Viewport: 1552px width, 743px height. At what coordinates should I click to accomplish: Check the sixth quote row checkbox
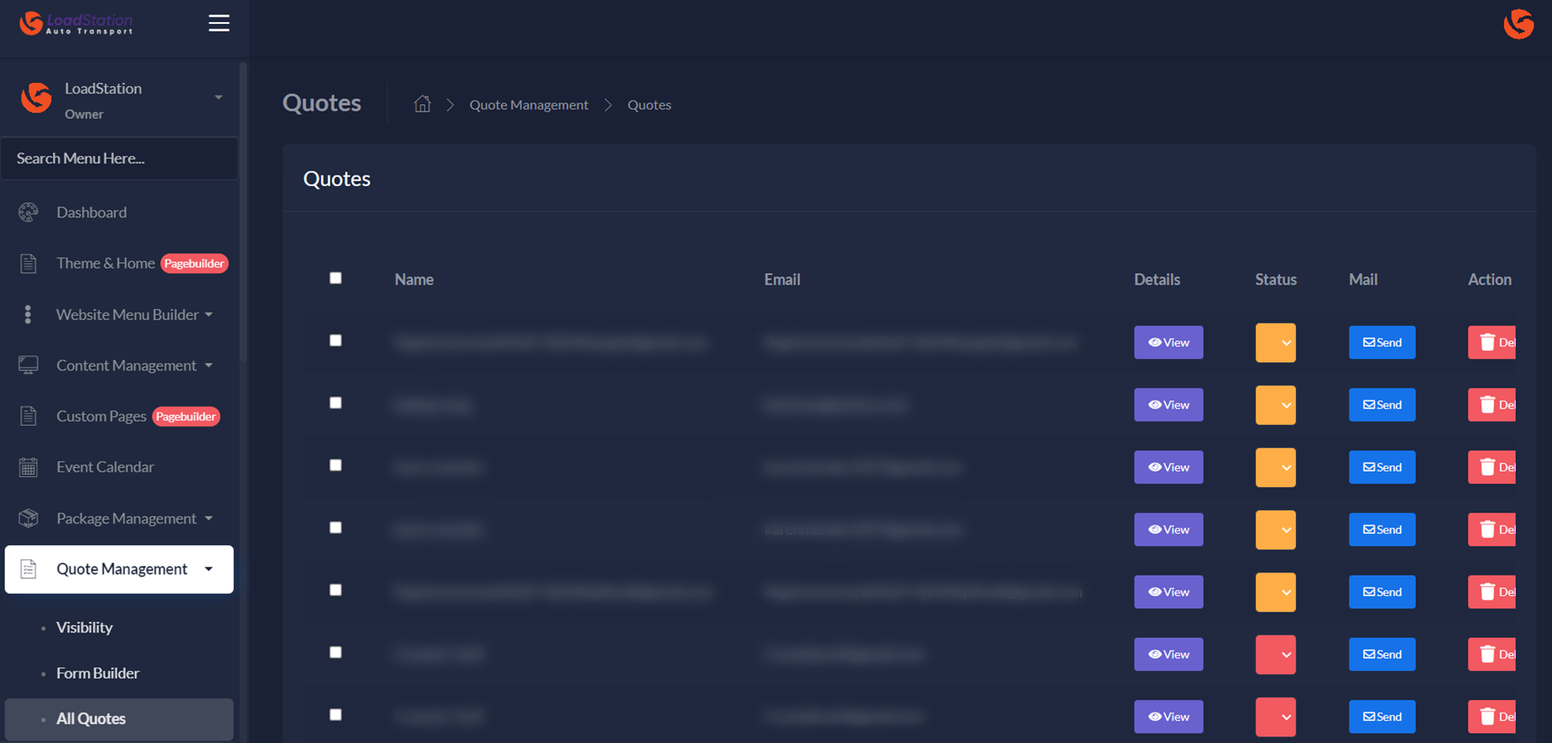pyautogui.click(x=336, y=652)
